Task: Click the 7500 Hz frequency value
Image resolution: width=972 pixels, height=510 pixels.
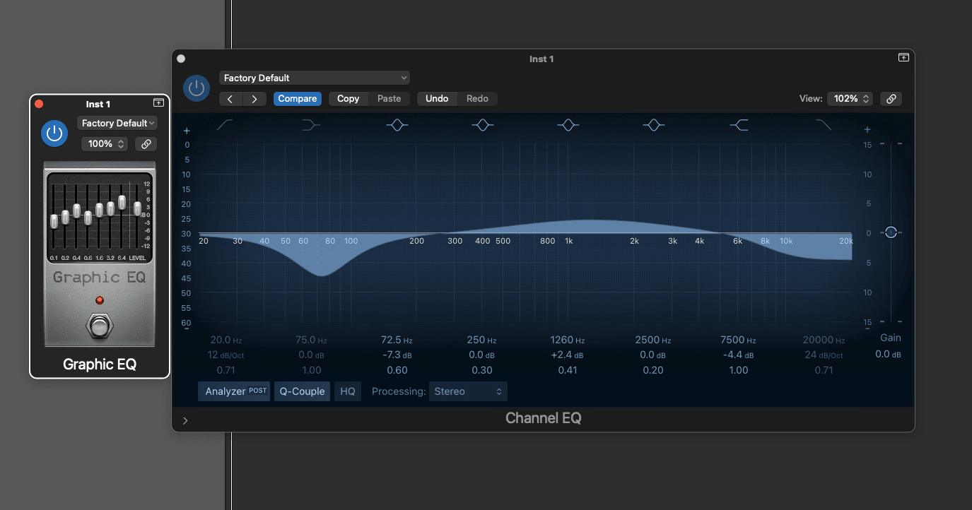Action: 739,340
